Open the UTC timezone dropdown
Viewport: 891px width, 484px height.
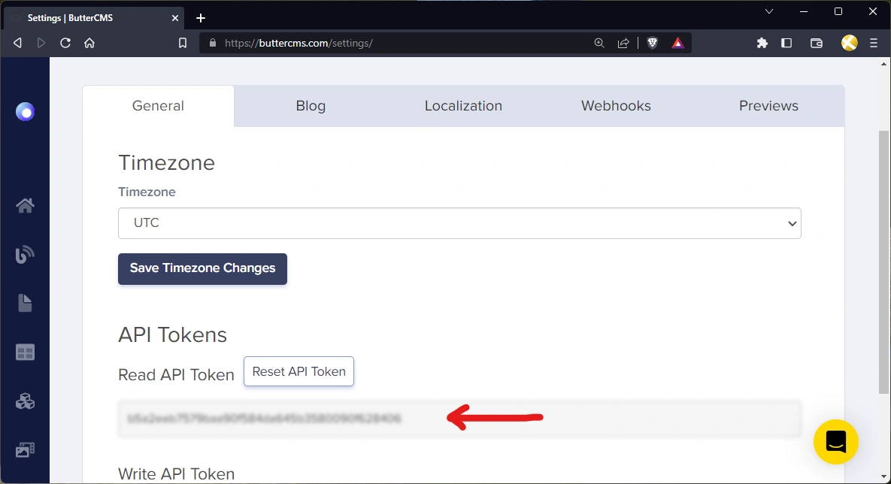pyautogui.click(x=459, y=223)
